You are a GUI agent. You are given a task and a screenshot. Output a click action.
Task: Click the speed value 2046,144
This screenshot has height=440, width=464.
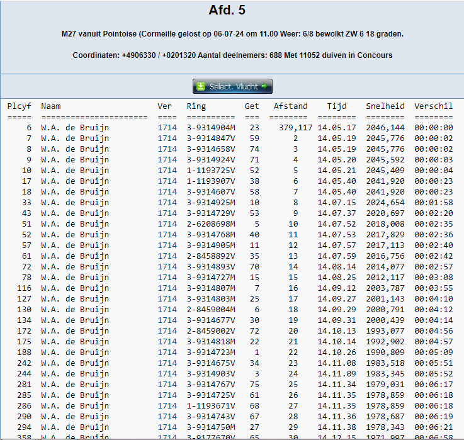[385, 128]
